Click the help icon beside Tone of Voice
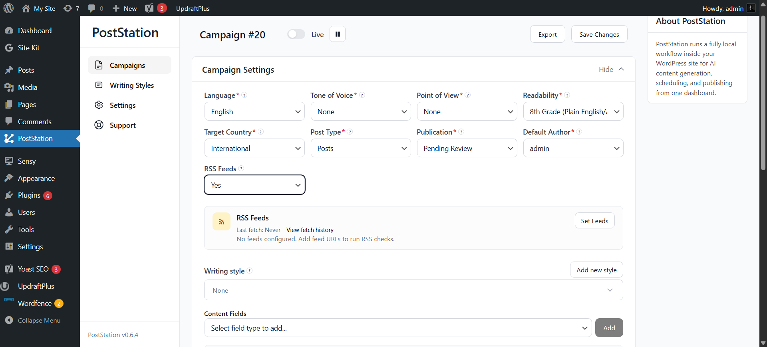The width and height of the screenshot is (767, 347). 362,95
